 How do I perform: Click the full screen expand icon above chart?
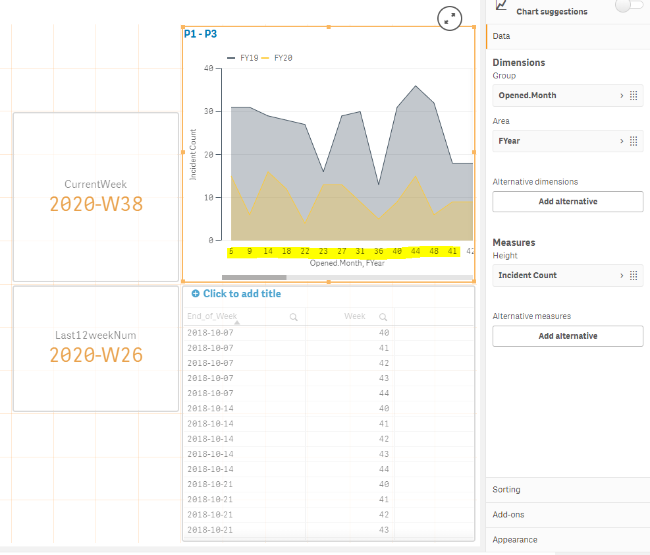pyautogui.click(x=450, y=19)
